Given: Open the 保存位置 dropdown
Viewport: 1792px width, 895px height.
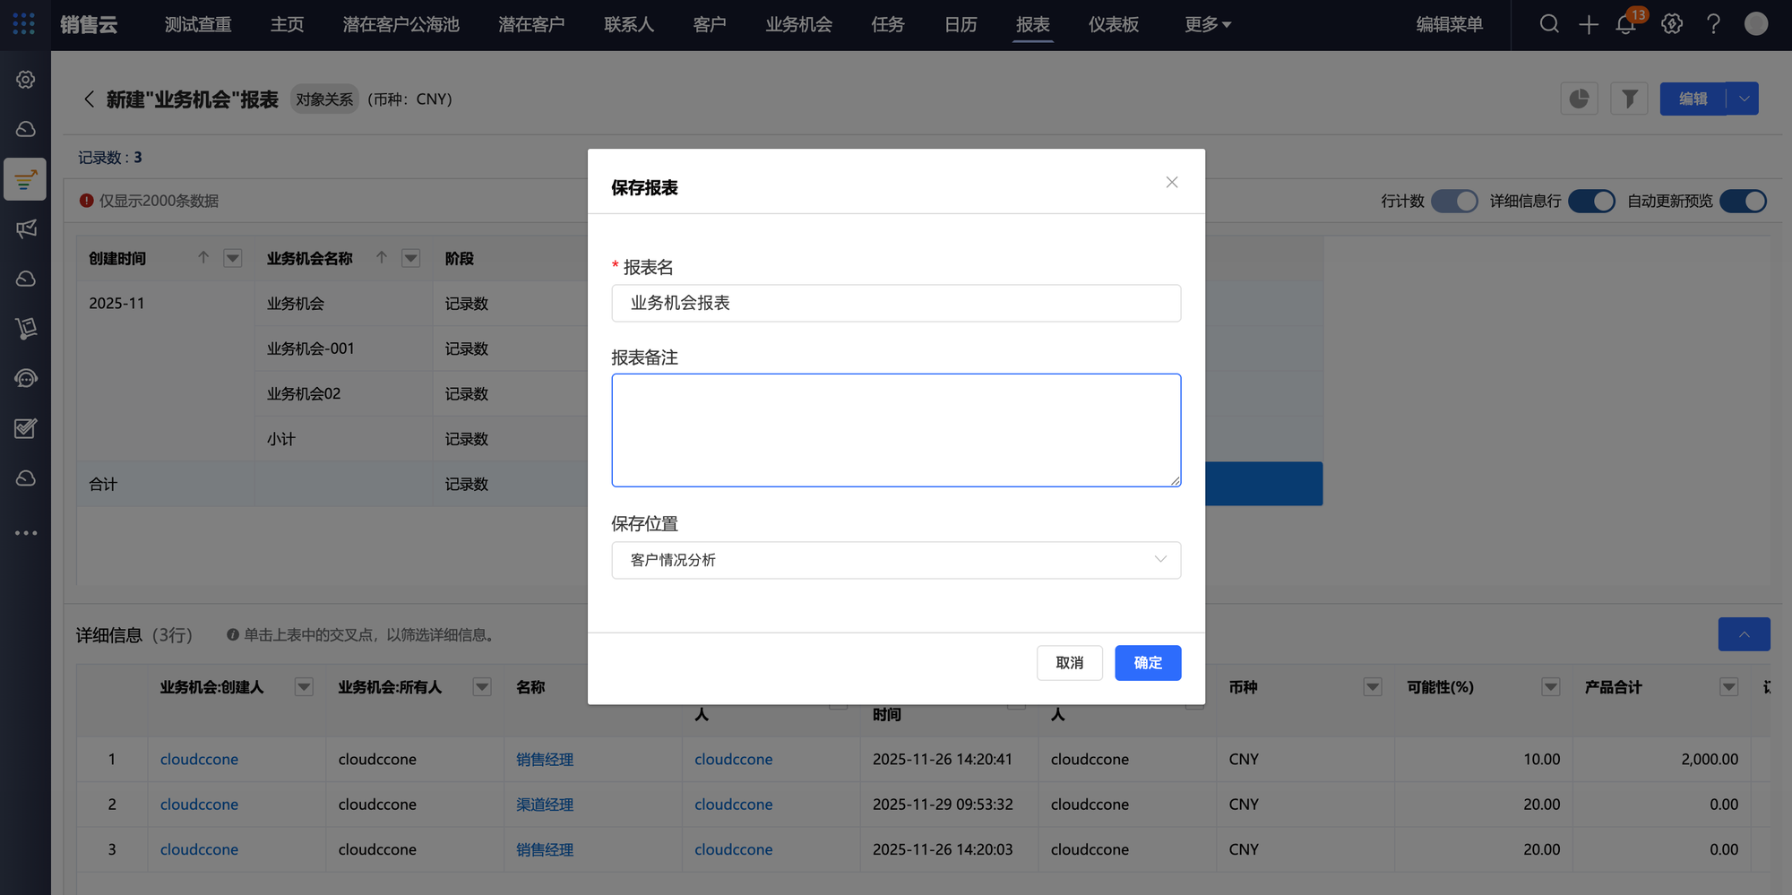Looking at the screenshot, I should pyautogui.click(x=896, y=560).
